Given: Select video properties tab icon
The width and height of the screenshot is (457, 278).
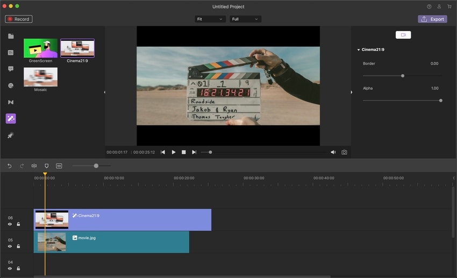Looking at the screenshot, I should click(x=403, y=35).
